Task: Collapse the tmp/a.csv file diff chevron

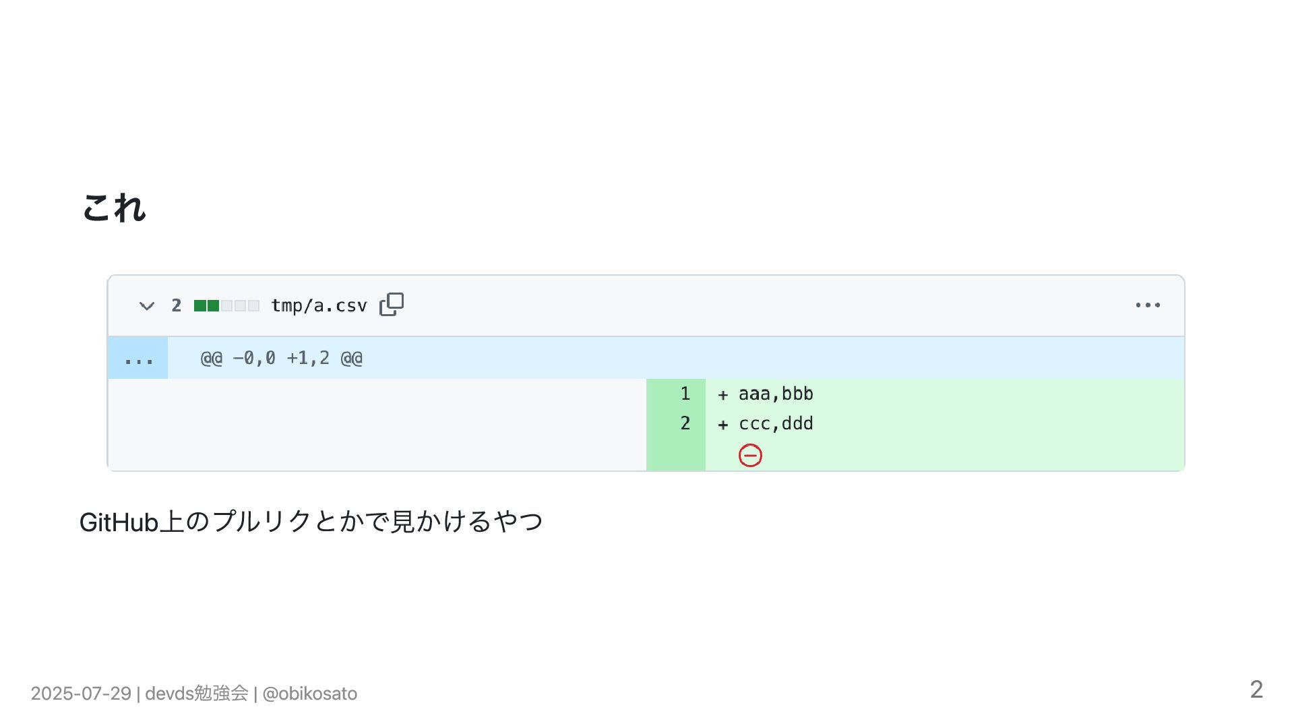Action: pos(146,306)
